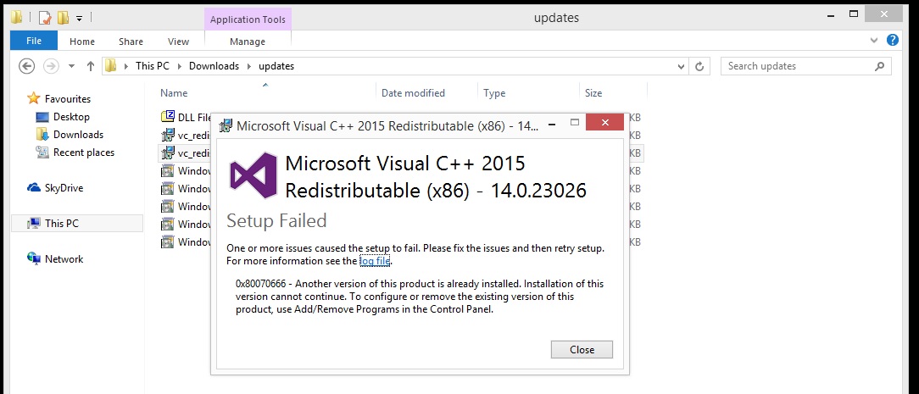Click the Properties icon in quick access toolbar
The height and width of the screenshot is (394, 919).
pos(45,17)
